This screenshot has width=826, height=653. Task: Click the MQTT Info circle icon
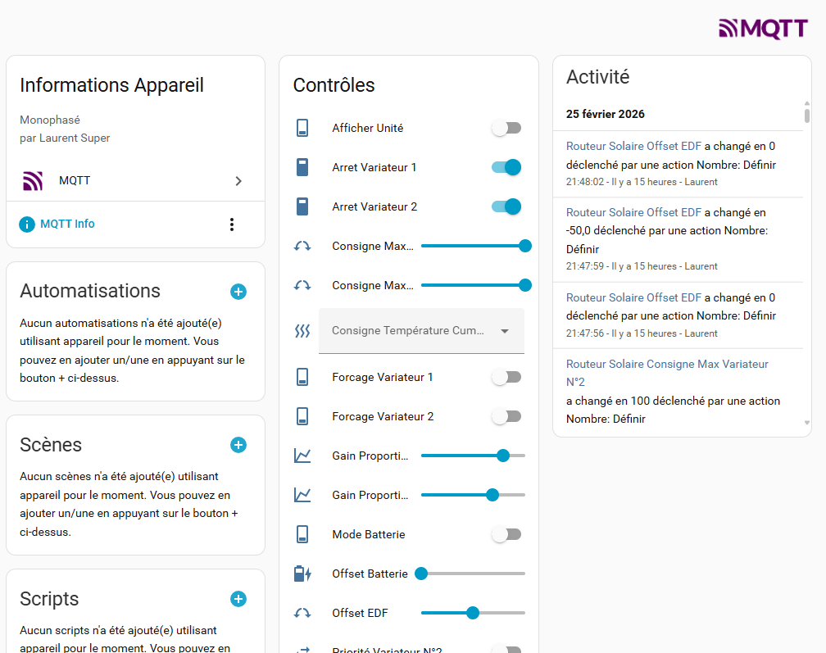coord(27,224)
